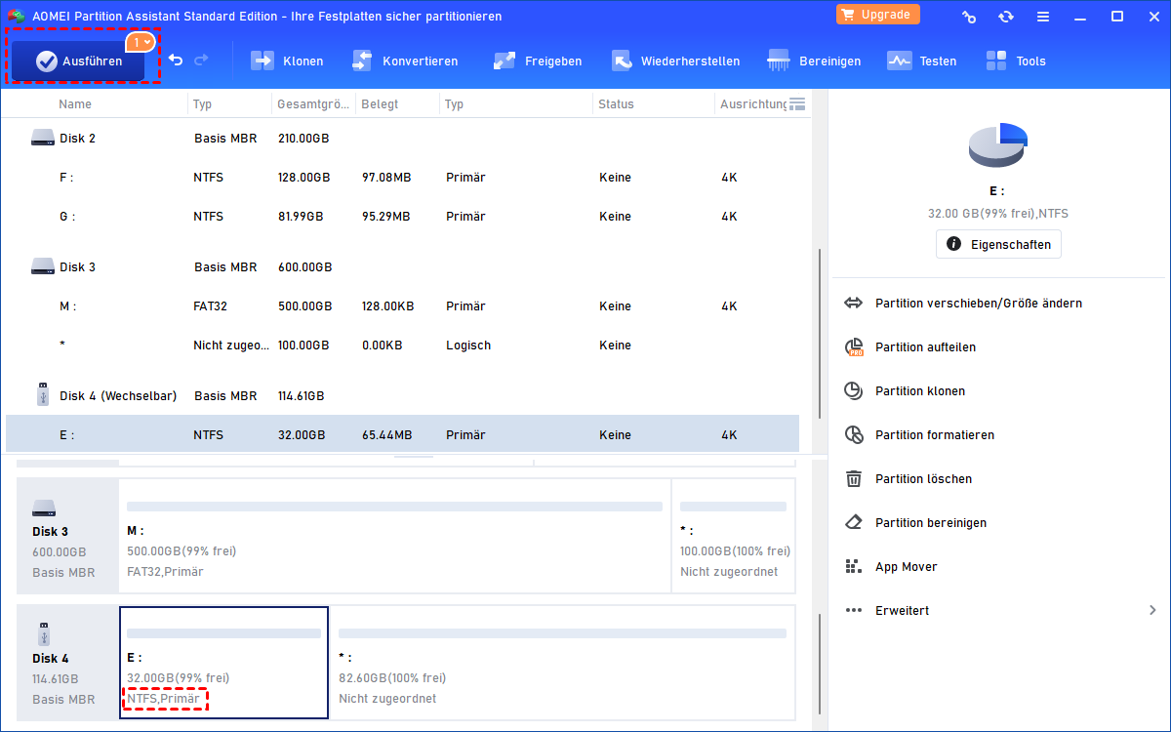Click the three-dot Erweitert icon
Screen dimensions: 1171x732
(x=854, y=610)
